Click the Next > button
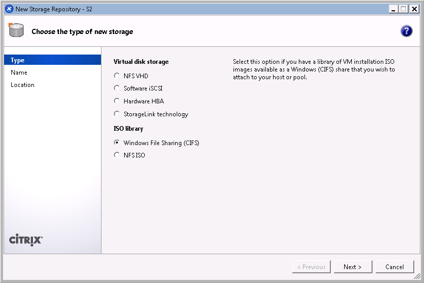This screenshot has width=424, height=283. click(353, 267)
